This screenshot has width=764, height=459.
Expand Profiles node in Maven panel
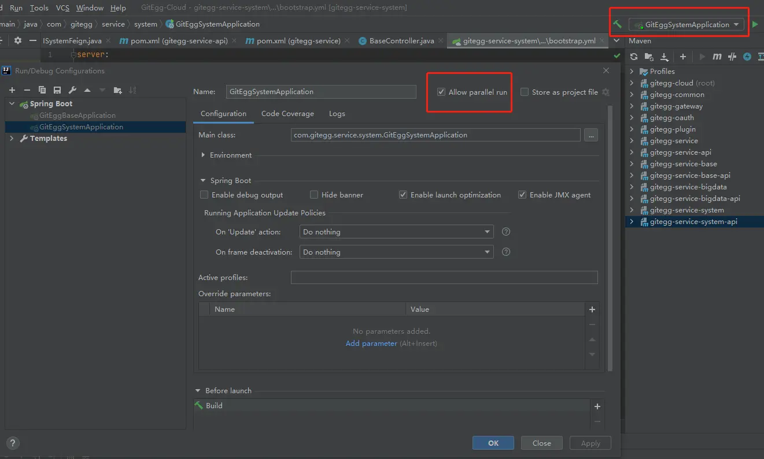coord(632,72)
